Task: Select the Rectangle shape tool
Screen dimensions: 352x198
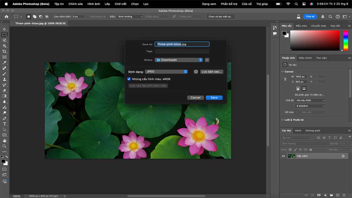Action: pyautogui.click(x=5, y=135)
